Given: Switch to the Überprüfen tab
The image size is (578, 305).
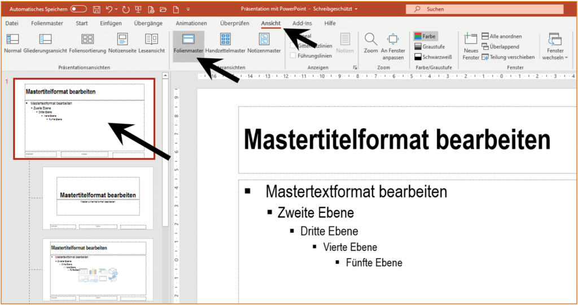Looking at the screenshot, I should point(234,23).
